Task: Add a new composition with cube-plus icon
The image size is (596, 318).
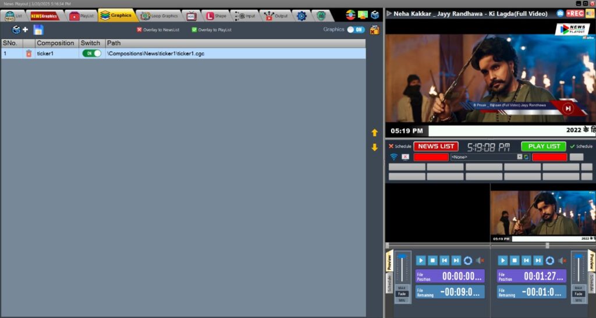Action: tap(20, 30)
